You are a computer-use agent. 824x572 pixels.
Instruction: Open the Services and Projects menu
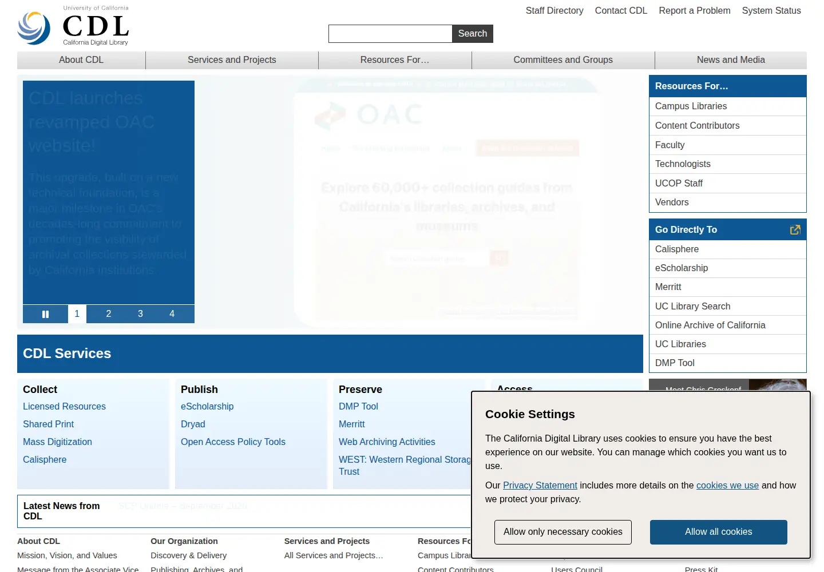pyautogui.click(x=232, y=60)
